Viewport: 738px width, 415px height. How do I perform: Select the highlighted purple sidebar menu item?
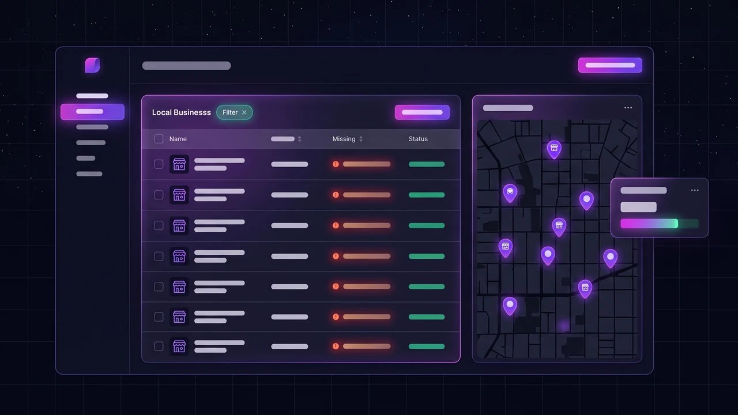[92, 112]
